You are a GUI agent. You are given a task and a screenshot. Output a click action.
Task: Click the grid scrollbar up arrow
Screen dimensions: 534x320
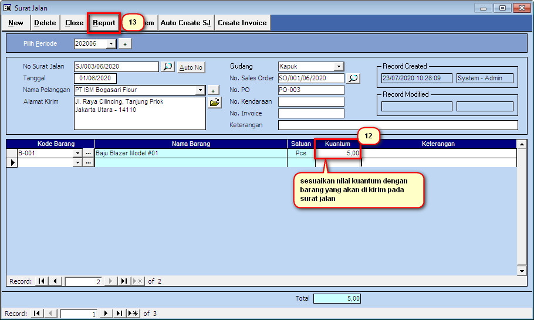[x=522, y=144]
